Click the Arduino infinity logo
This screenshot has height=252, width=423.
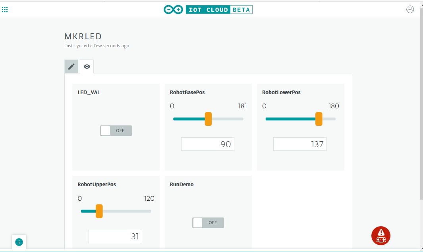[x=173, y=10]
